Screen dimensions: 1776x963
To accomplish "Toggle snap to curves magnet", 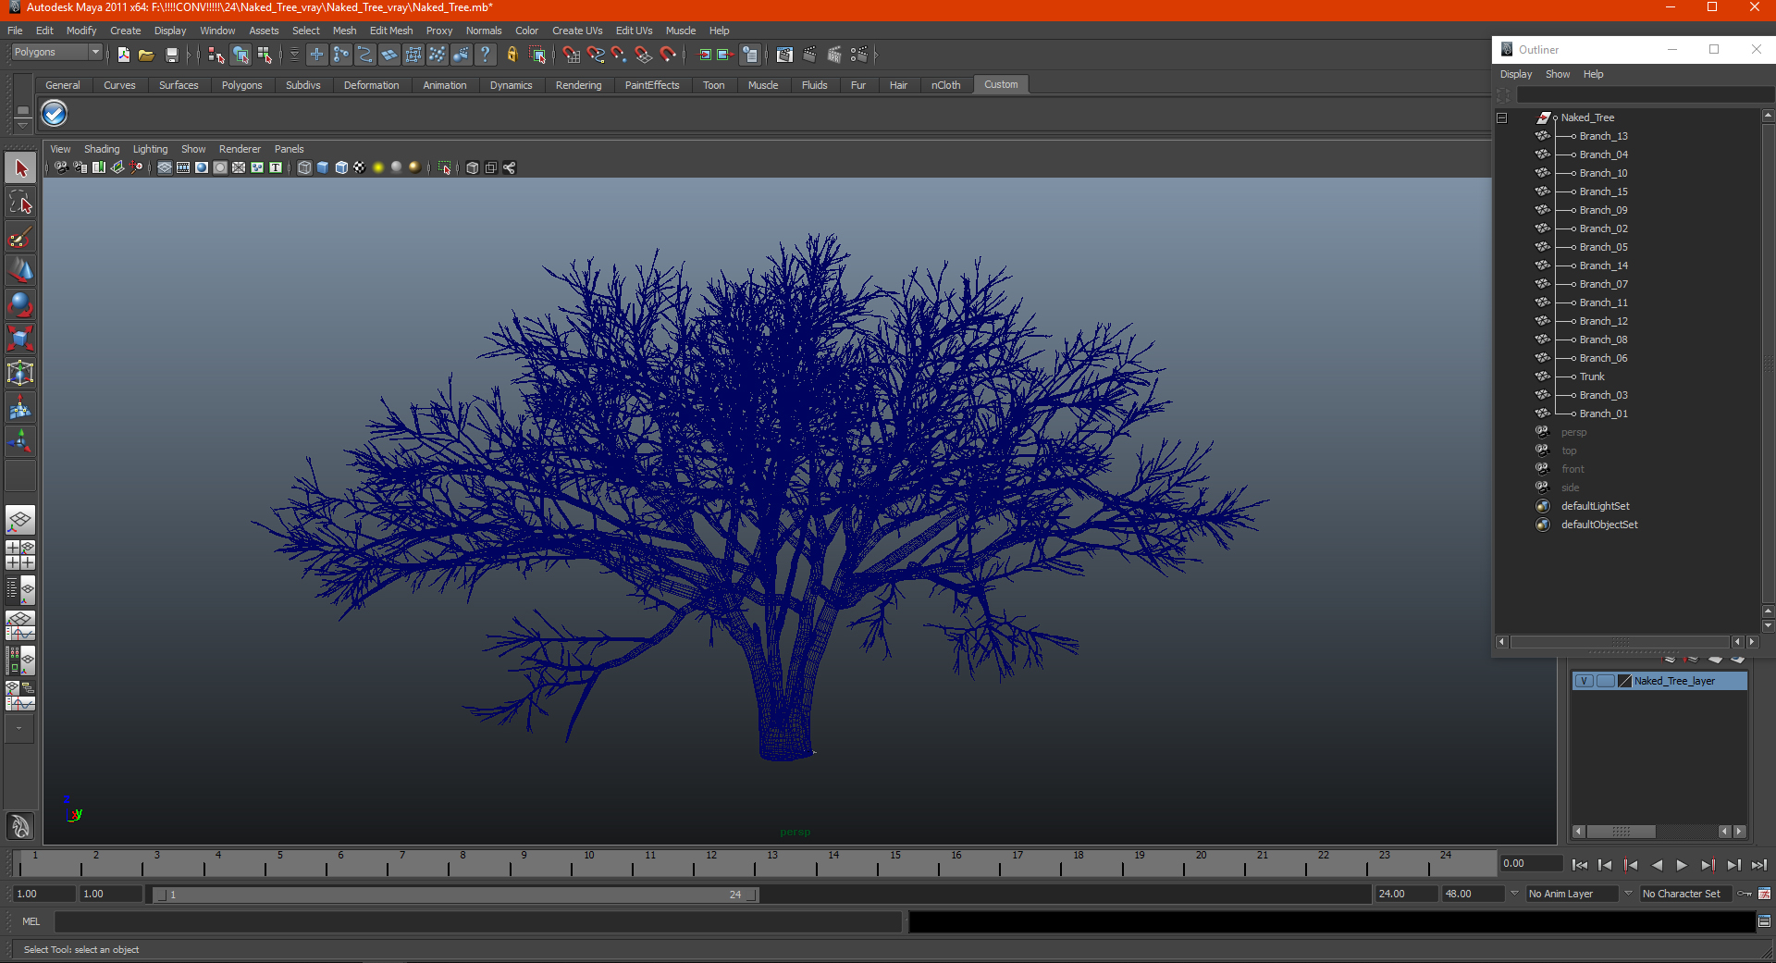I will point(595,56).
